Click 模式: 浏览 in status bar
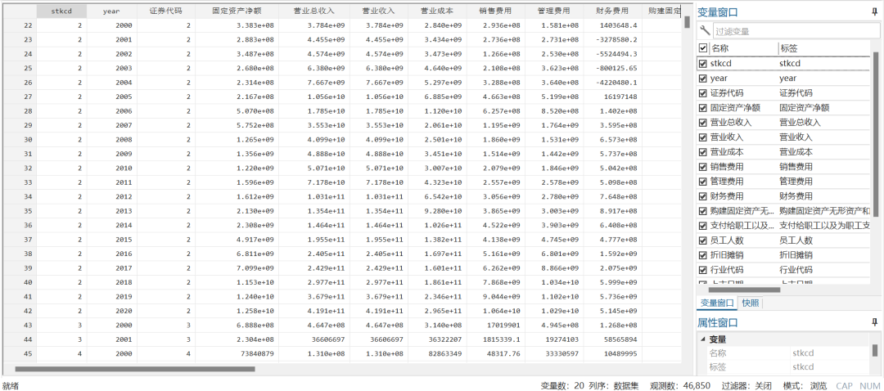Viewport: 884px width, 391px height. click(x=805, y=385)
